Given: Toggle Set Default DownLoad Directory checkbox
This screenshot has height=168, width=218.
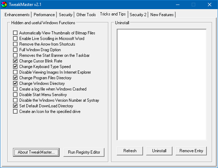Looking at the screenshot, I should pos(15,106).
